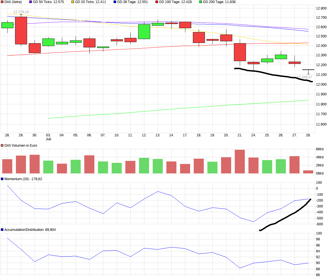Click the 'Momentum (20): -178,62' label
This screenshot has width=328, height=278.
[x=23, y=179]
